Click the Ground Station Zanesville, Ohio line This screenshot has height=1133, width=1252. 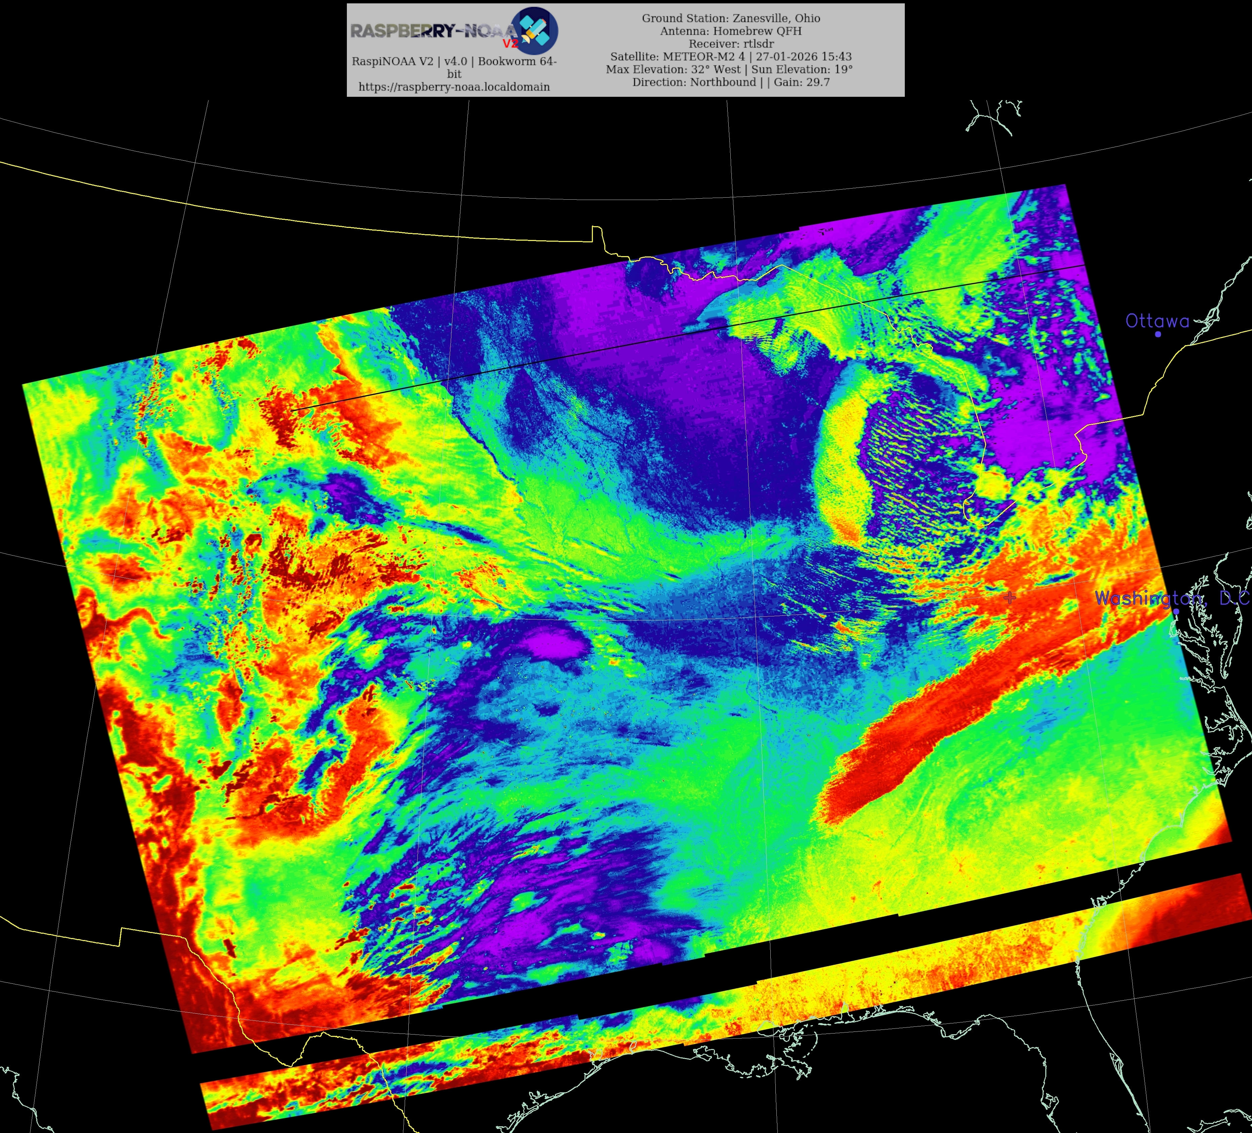[x=731, y=18]
